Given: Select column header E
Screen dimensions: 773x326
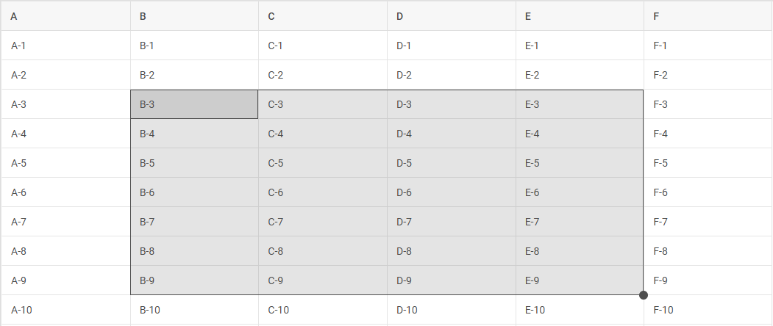Looking at the screenshot, I should click(580, 16).
